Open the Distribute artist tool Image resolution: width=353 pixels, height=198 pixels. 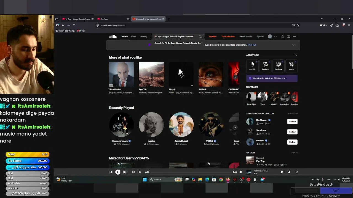(278, 66)
